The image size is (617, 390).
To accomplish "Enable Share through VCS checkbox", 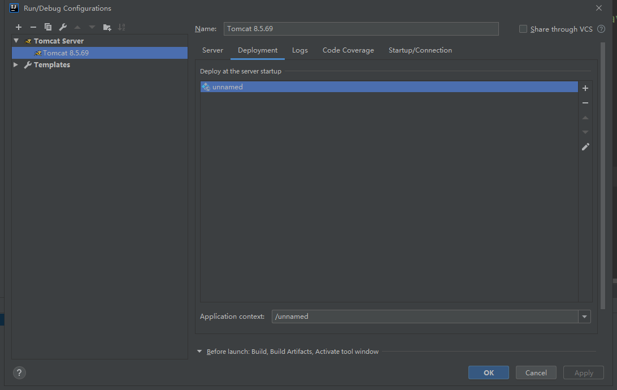I will tap(523, 29).
